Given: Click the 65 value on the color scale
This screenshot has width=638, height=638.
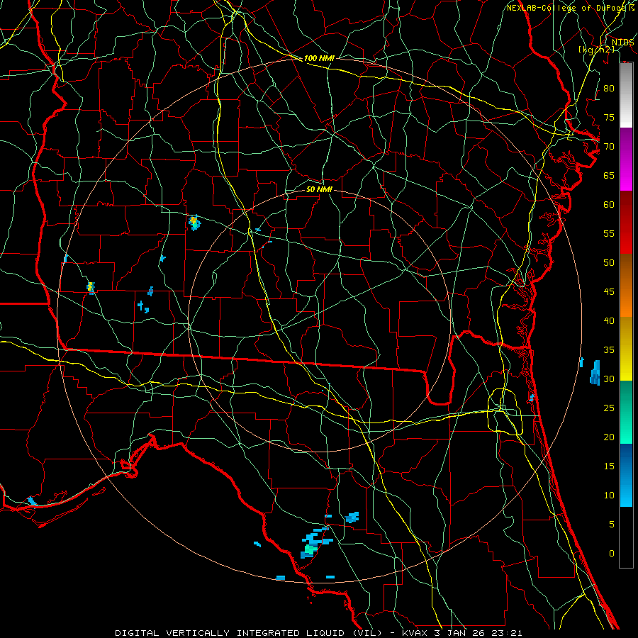Looking at the screenshot, I should click(609, 175).
